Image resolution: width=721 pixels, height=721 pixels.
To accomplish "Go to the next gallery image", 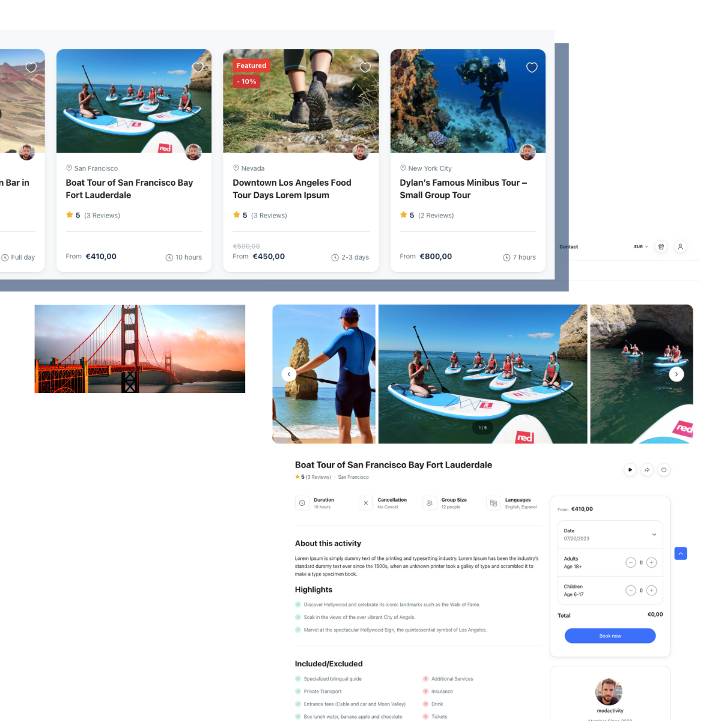I will 677,374.
